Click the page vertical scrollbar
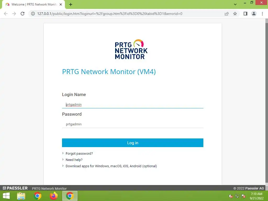This screenshot has height=201, width=268. [x=266, y=103]
